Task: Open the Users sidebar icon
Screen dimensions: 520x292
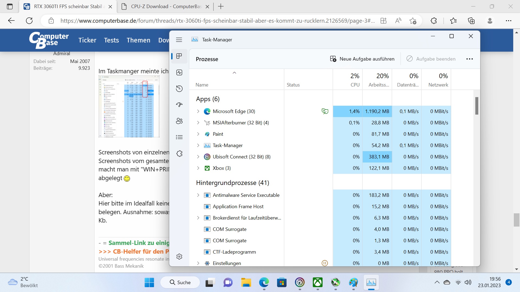Action: tap(179, 121)
